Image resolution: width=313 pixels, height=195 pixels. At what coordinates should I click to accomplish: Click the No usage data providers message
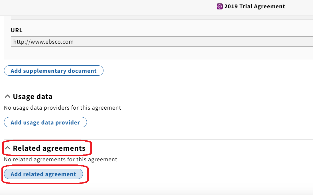coord(62,108)
